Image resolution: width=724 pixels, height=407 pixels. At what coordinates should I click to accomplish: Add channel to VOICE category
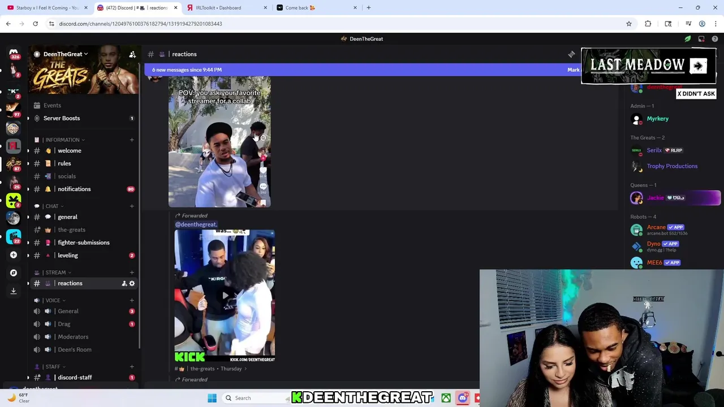click(x=132, y=300)
